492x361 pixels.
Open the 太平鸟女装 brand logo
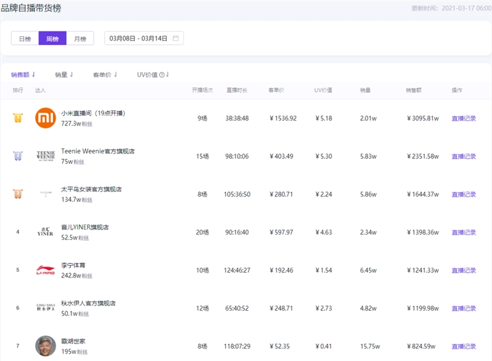[46, 193]
